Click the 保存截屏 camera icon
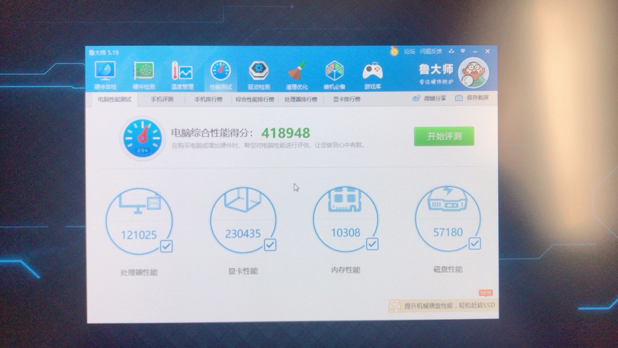618x348 pixels. [x=459, y=98]
